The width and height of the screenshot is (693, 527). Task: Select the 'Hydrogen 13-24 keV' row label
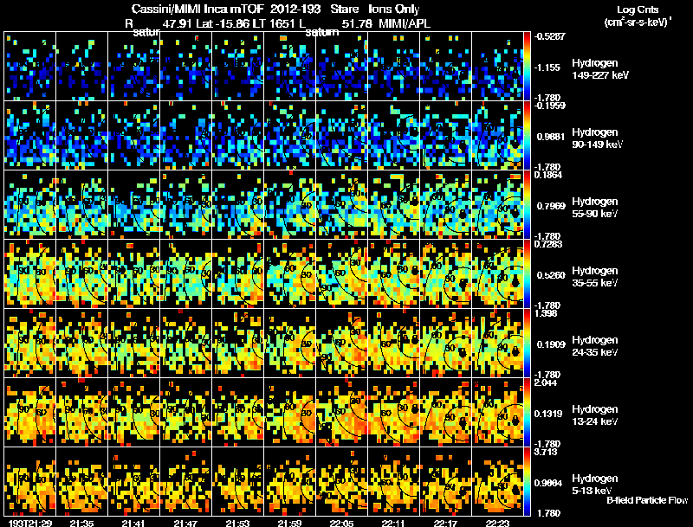(594, 415)
